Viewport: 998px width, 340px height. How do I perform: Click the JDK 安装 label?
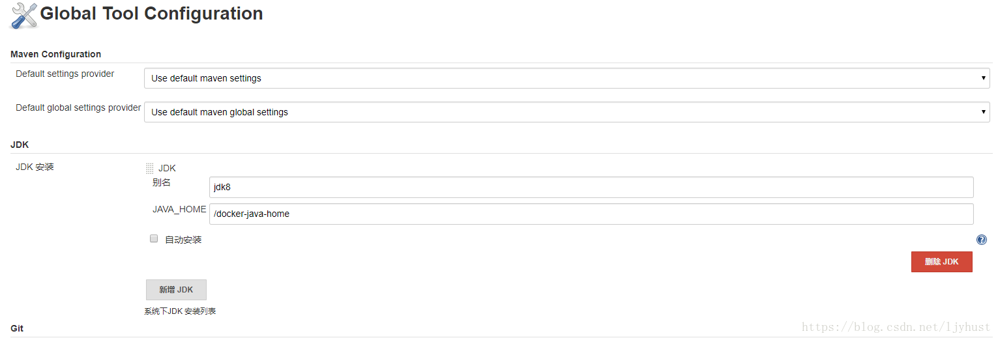click(x=35, y=167)
